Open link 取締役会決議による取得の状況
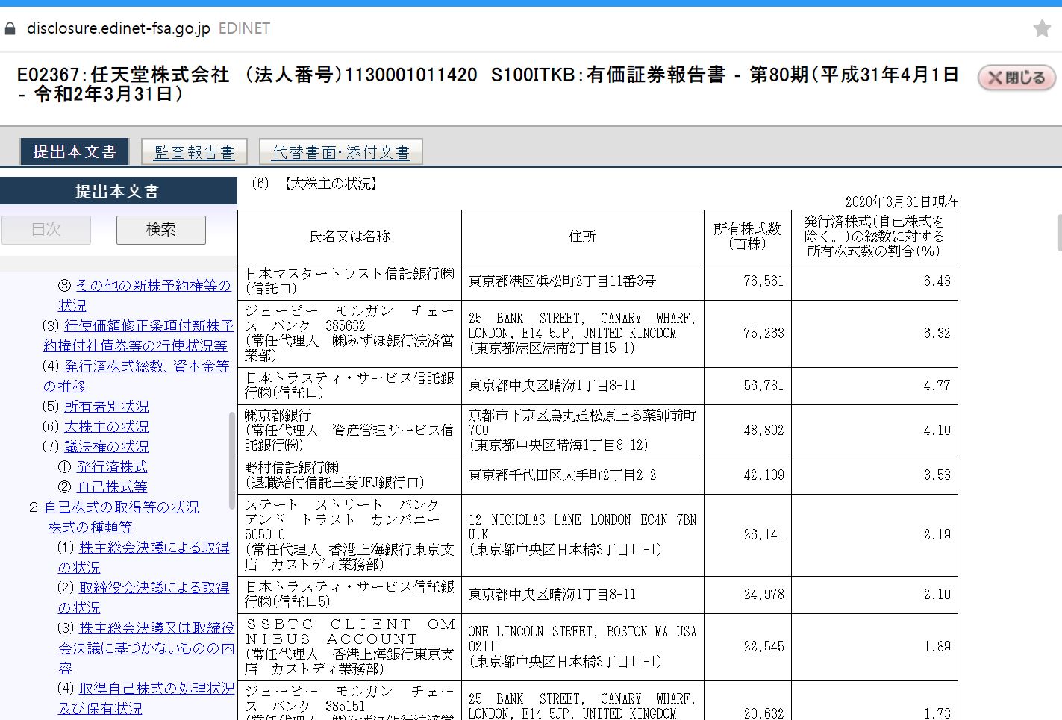Viewport: 1062px width, 720px height. (x=143, y=598)
